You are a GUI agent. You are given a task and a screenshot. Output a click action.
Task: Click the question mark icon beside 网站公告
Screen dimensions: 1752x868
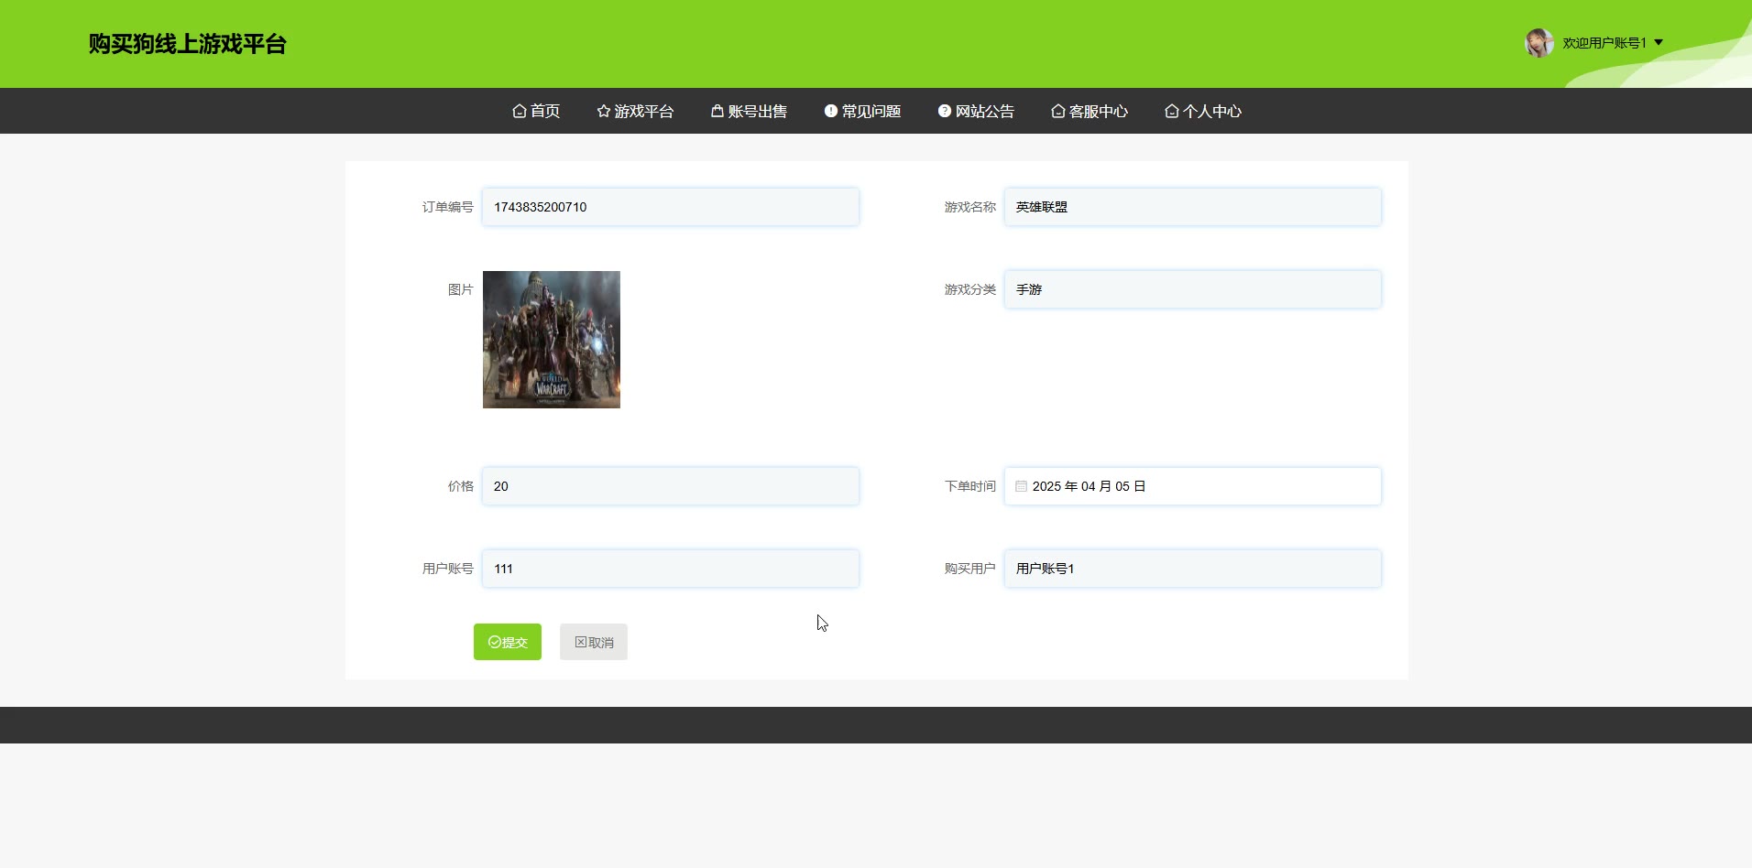pos(944,111)
